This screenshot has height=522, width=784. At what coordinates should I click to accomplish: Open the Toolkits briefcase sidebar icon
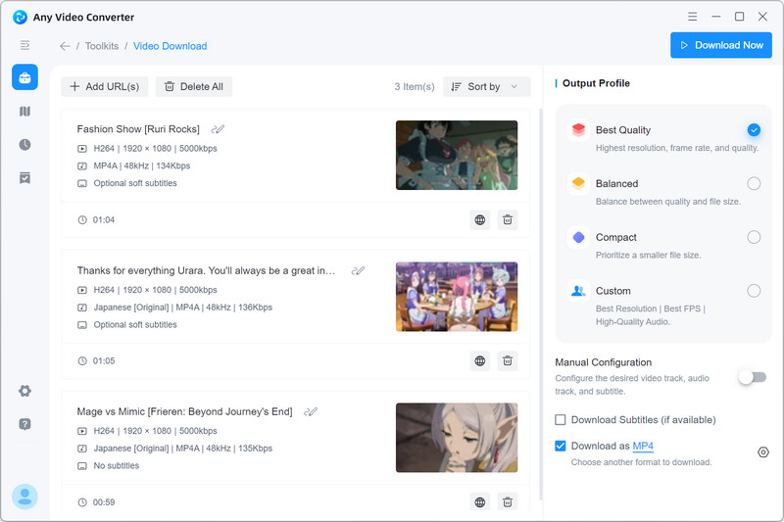(24, 77)
